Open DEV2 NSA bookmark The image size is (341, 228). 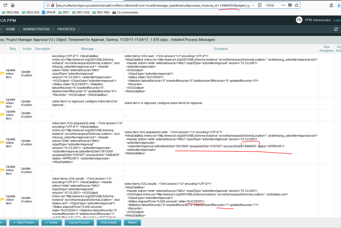coord(10,12)
